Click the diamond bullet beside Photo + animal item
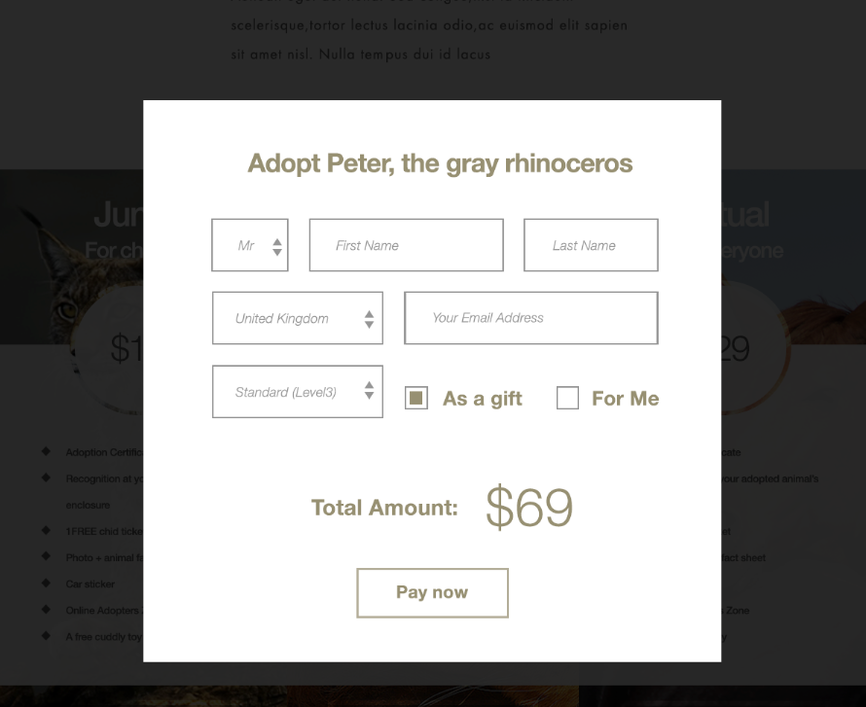This screenshot has height=707, width=866. click(46, 557)
